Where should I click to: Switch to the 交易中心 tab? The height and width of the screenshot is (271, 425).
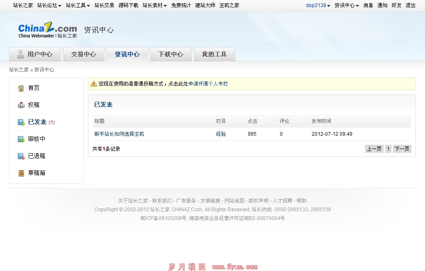tap(83, 54)
